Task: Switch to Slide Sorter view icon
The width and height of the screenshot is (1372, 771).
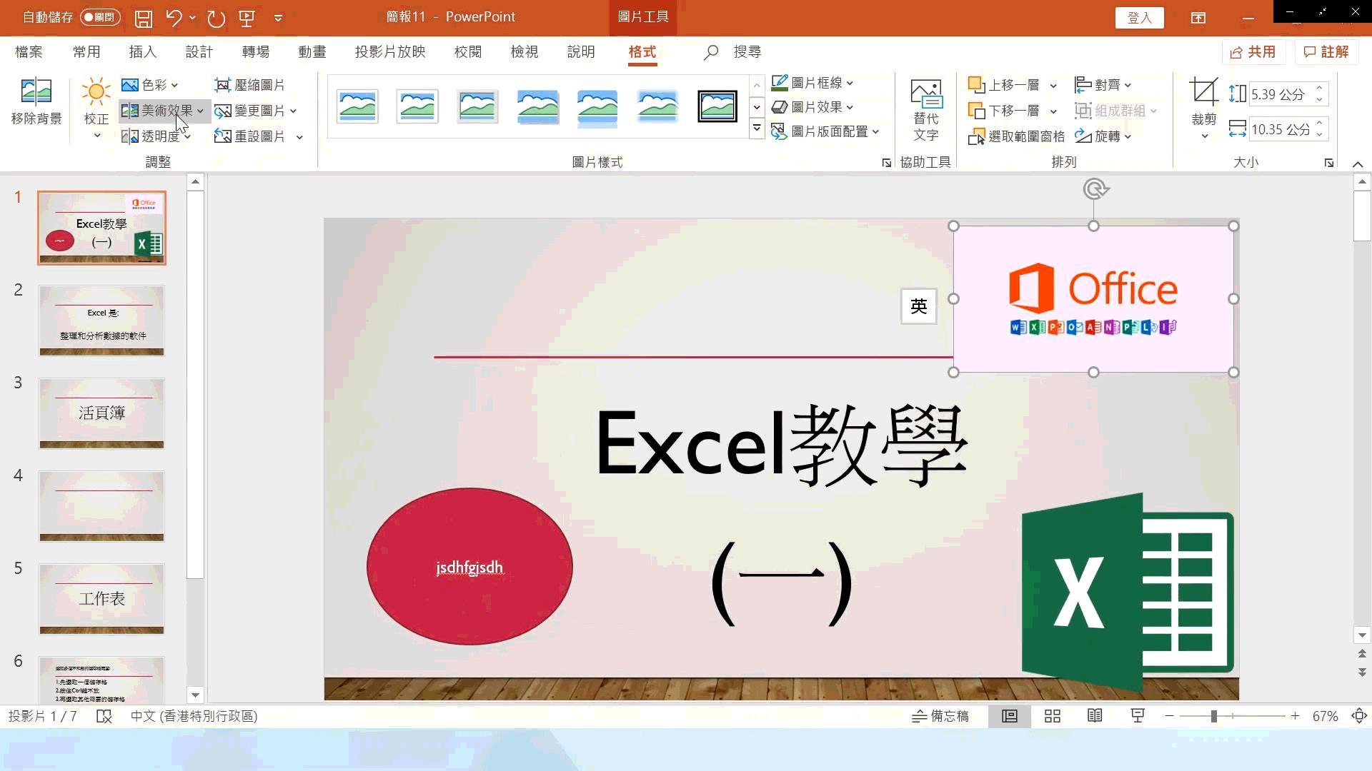Action: coord(1053,716)
